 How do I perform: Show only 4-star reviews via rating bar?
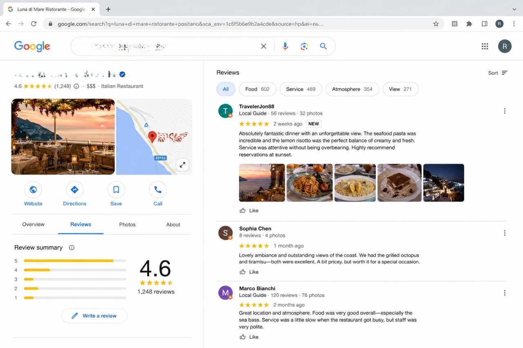[75, 270]
